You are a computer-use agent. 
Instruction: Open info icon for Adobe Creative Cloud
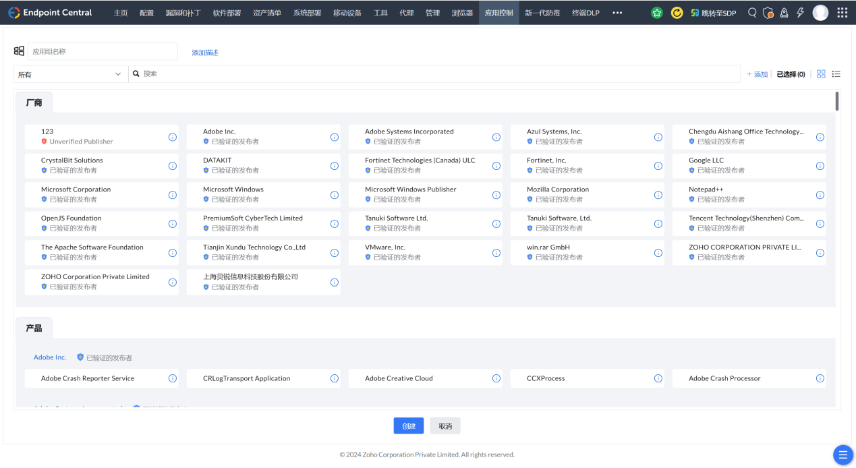click(x=496, y=378)
